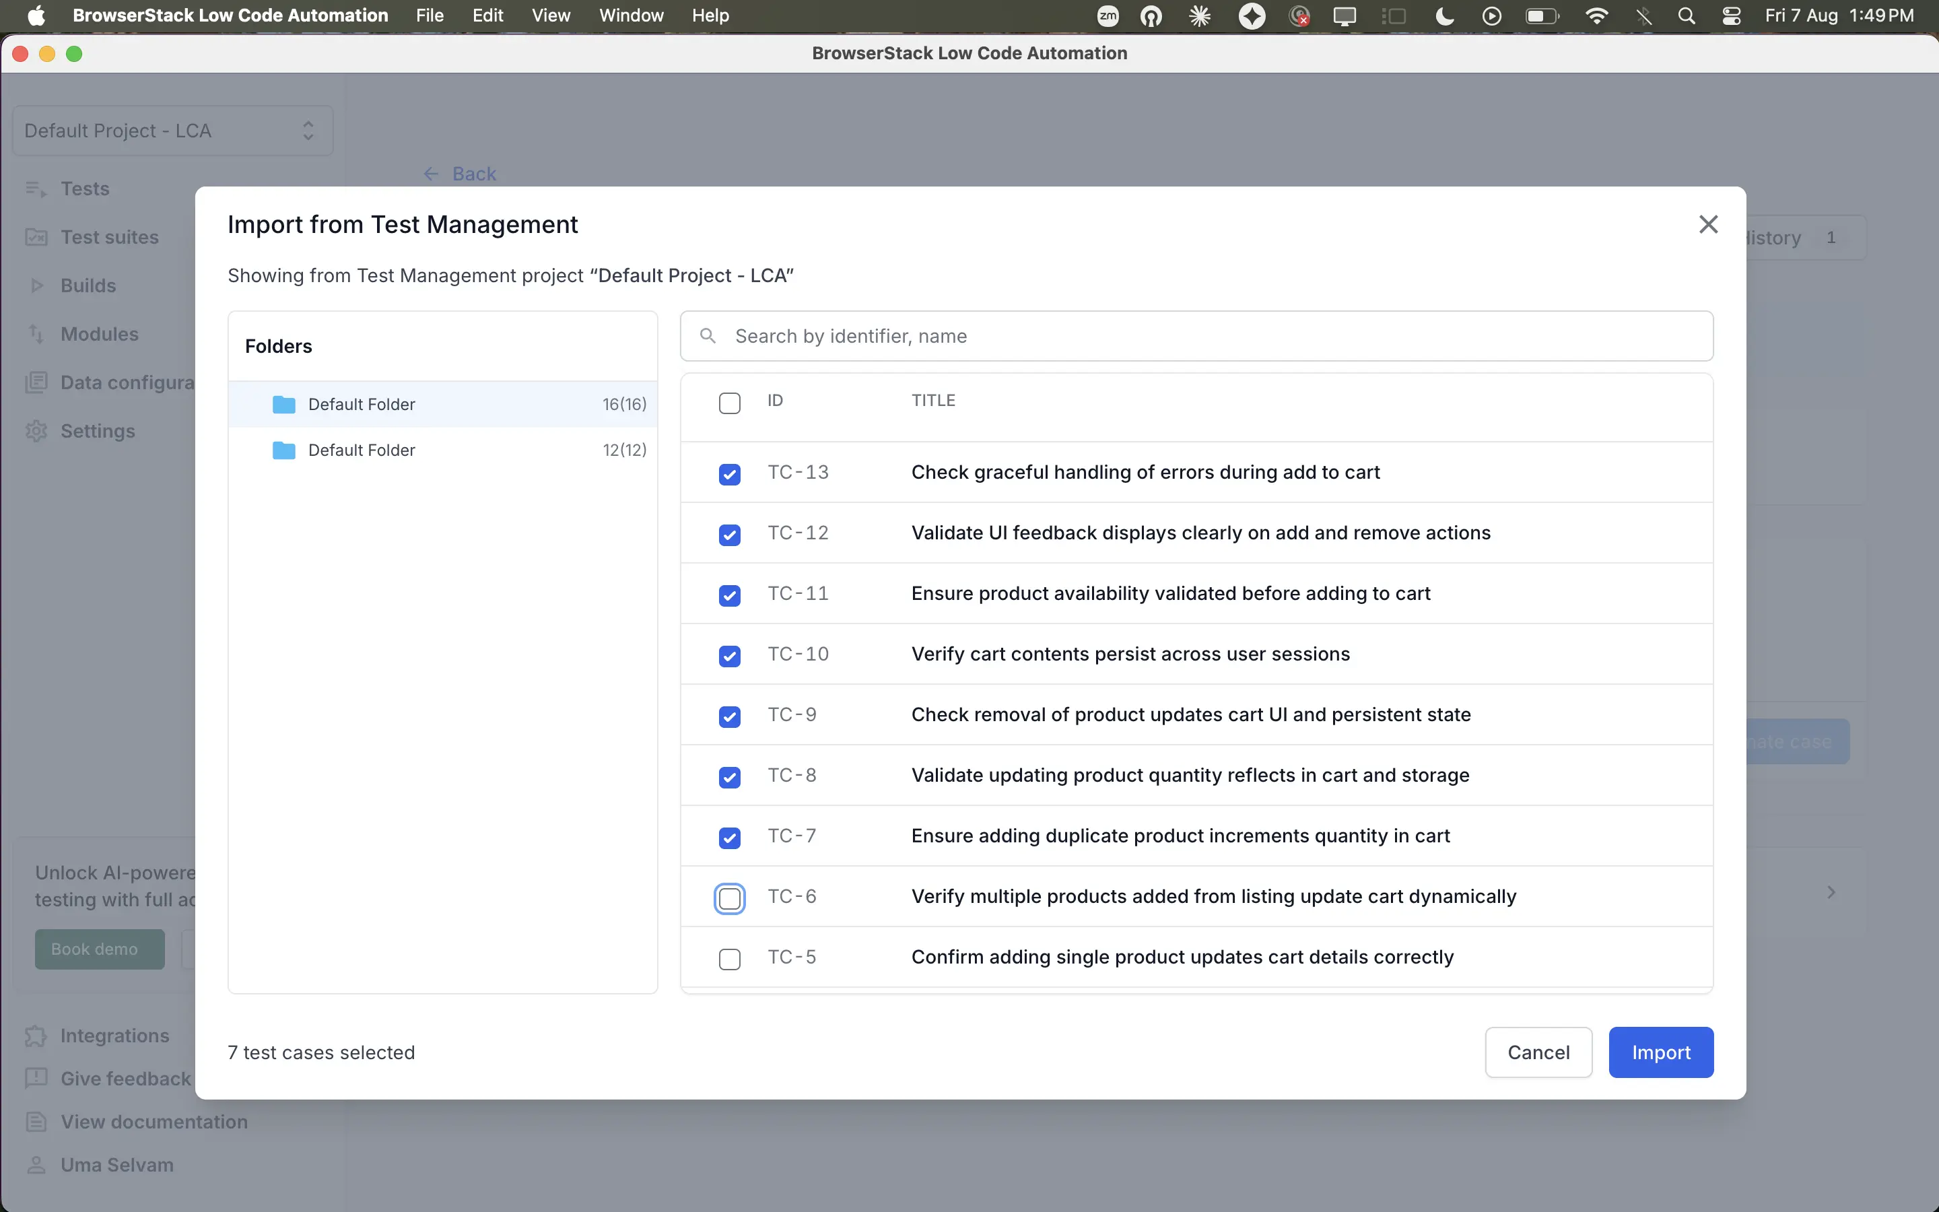
Task: Open Control Center in menu bar
Action: coord(1731,15)
